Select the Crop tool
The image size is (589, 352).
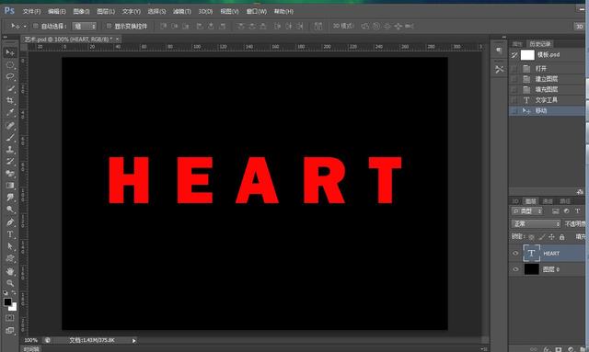point(10,100)
